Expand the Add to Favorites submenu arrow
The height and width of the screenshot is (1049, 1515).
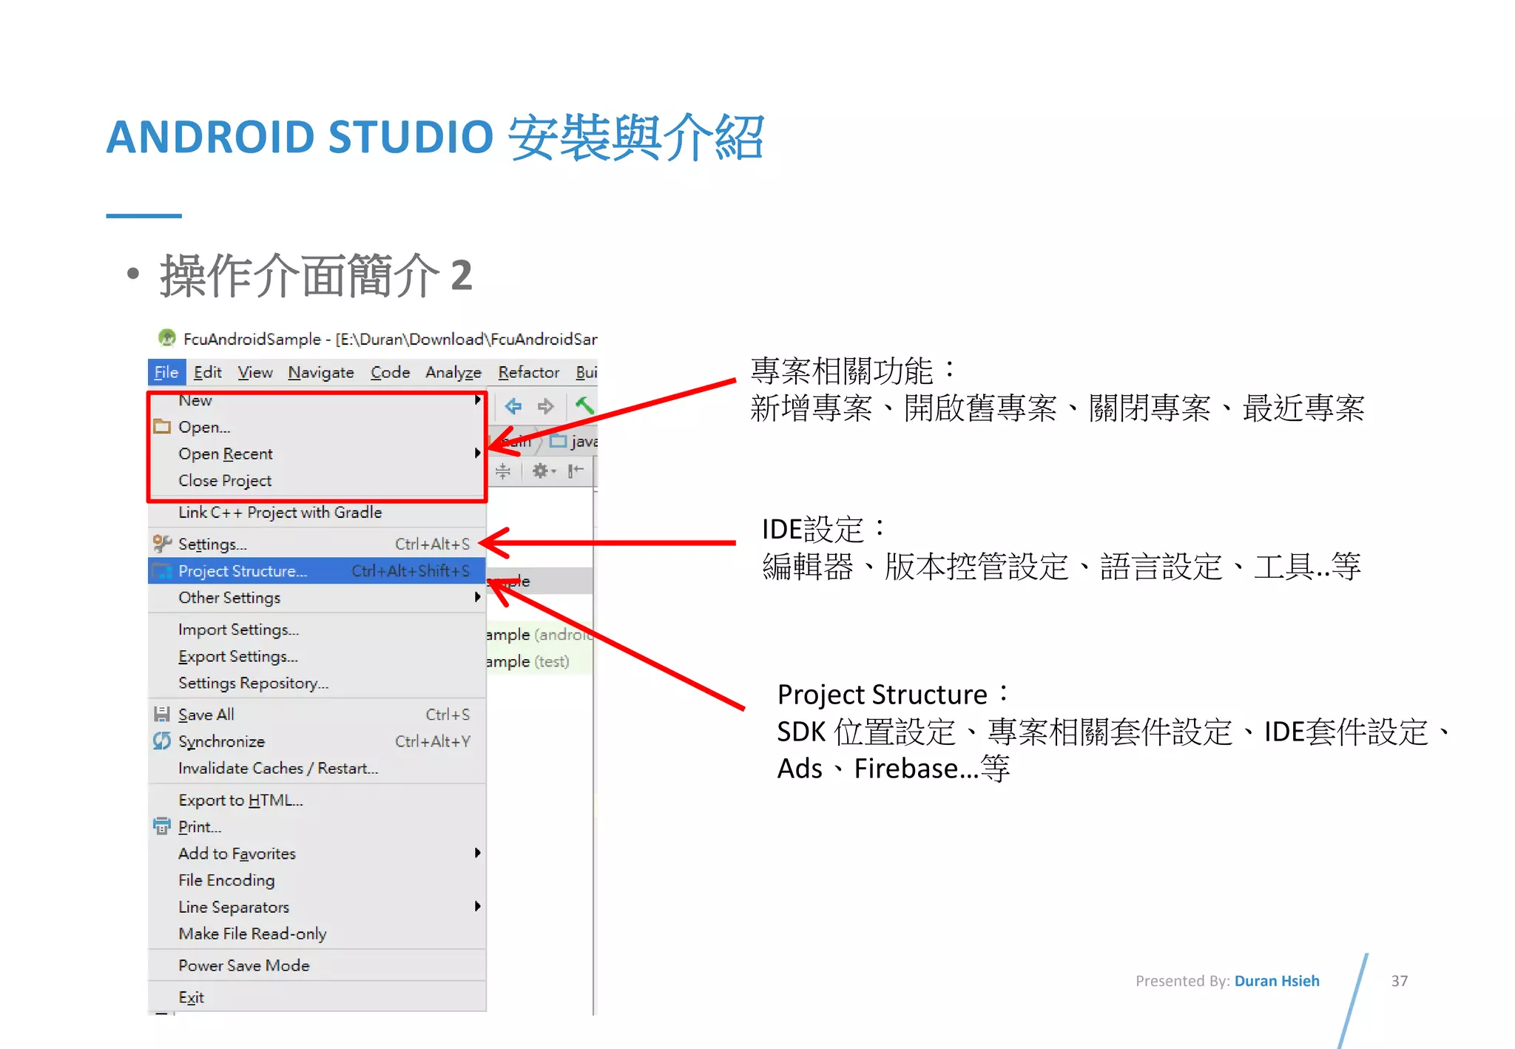point(478,852)
